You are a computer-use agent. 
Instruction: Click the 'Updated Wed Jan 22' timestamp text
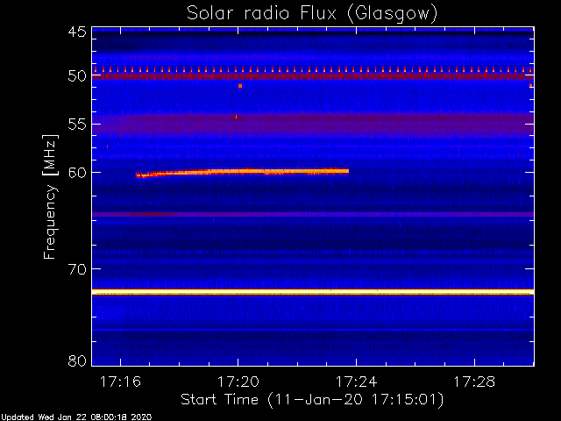click(x=76, y=417)
